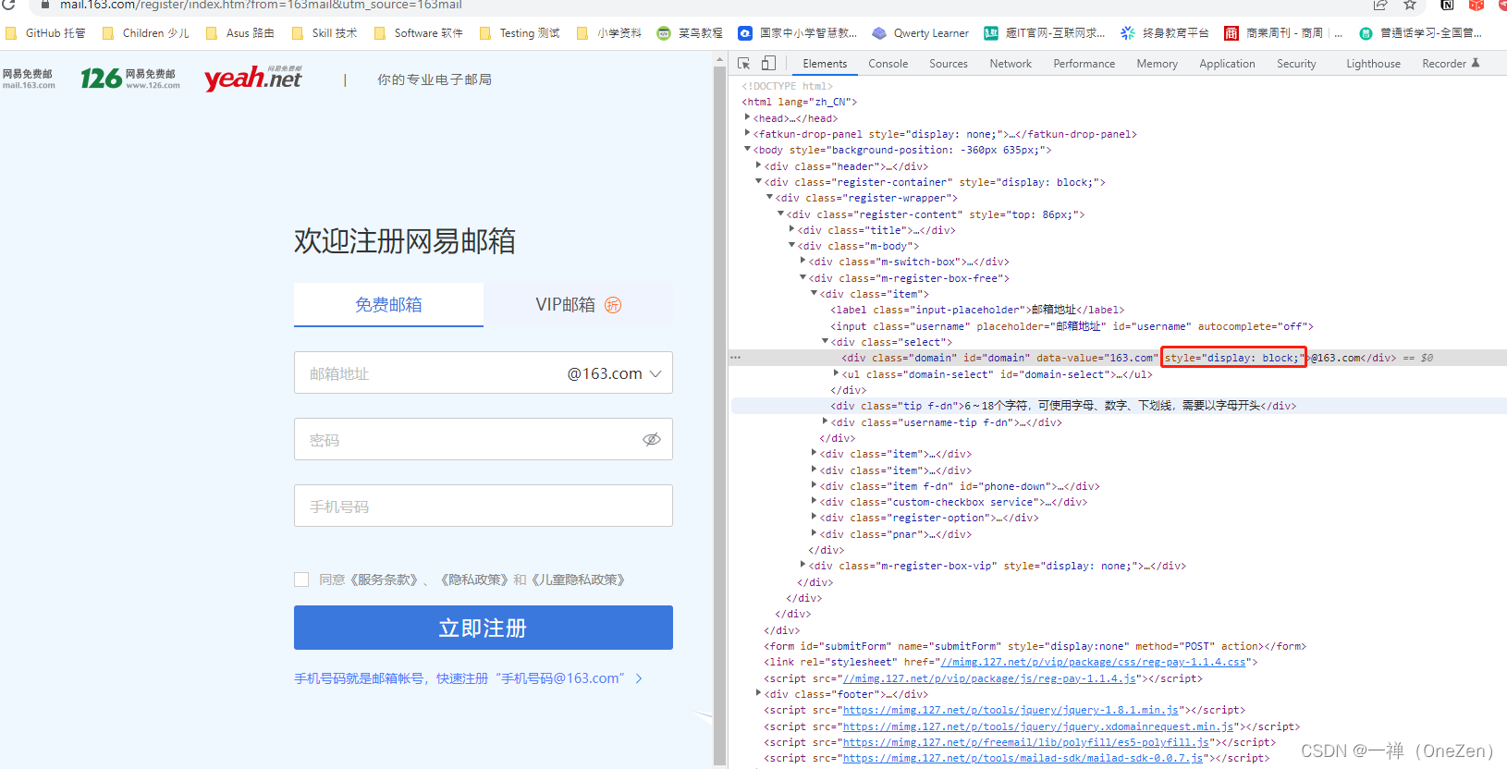Open the reg-pay-1.1.4.css stylesheet link
The image size is (1507, 769).
pos(1093,662)
